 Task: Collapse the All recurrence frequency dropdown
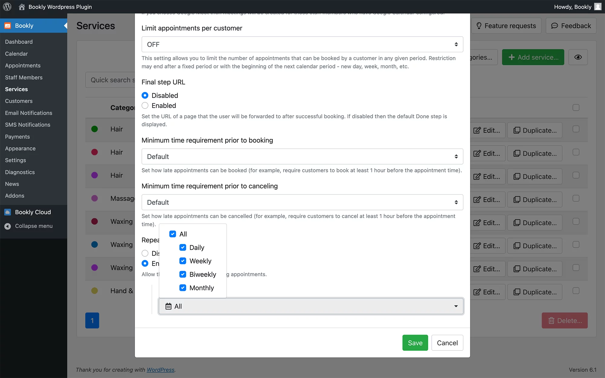point(311,306)
